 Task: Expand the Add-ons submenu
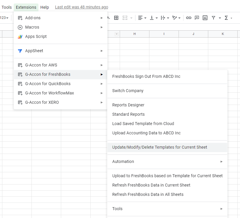(61, 18)
